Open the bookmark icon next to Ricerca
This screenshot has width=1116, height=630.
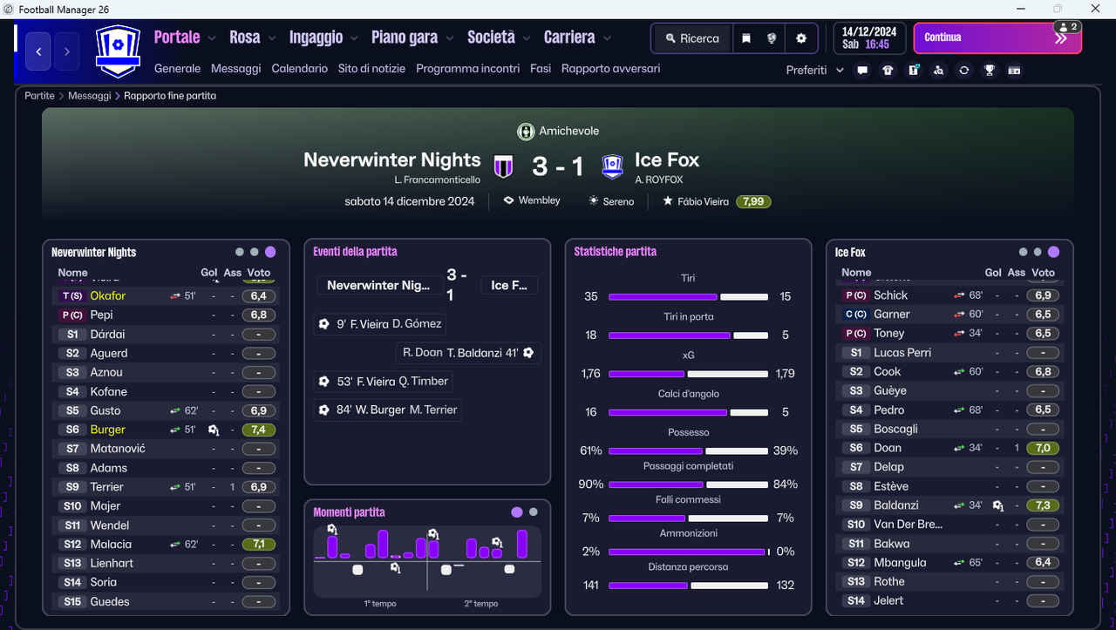click(746, 38)
